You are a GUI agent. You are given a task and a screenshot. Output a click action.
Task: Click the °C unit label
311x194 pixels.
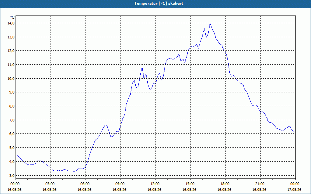[x=12, y=17]
